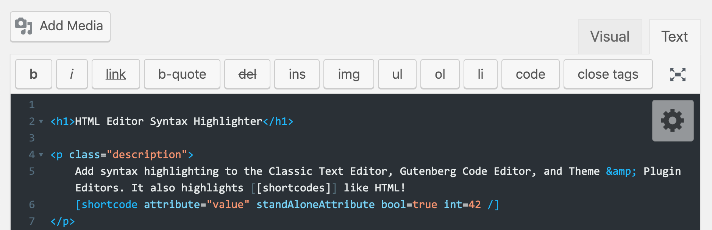
Task: Collapse the h1 fold arrow on line 2
Action: pos(41,121)
